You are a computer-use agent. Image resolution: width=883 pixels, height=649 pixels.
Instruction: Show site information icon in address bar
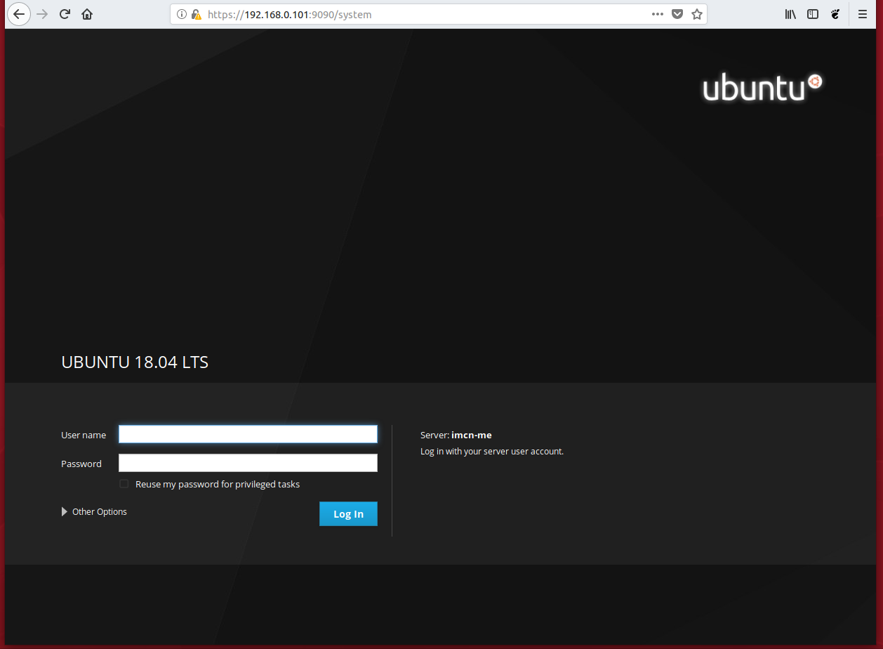[x=182, y=14]
